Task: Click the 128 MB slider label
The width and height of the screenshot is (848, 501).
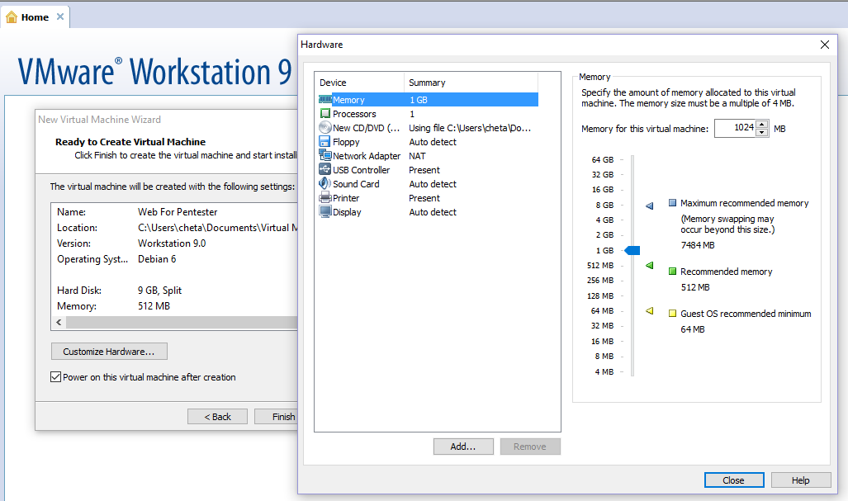Action: click(x=600, y=295)
